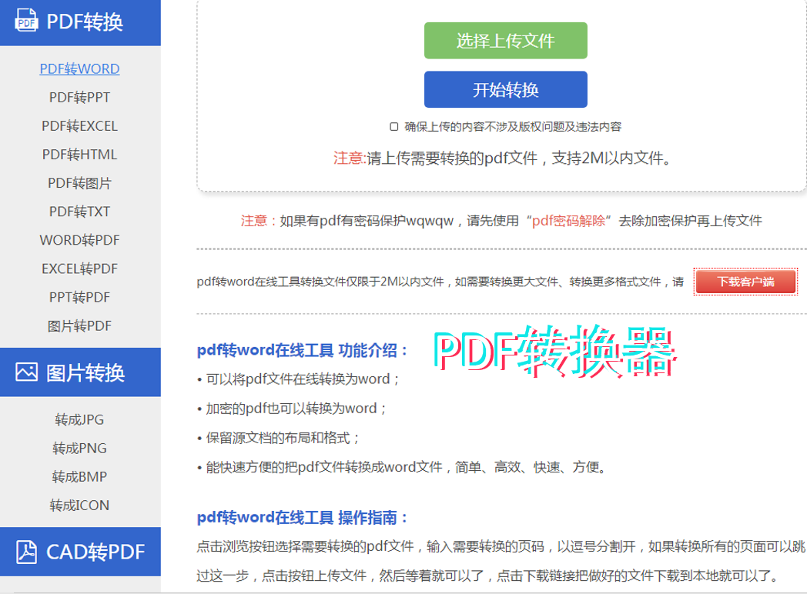
Task: Select 转成PNG under 图片转换
Action: click(80, 449)
